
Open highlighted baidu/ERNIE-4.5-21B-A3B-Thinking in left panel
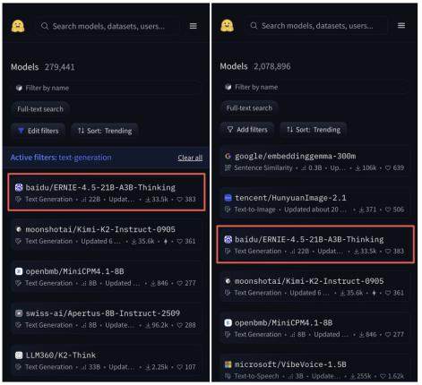tap(107, 192)
